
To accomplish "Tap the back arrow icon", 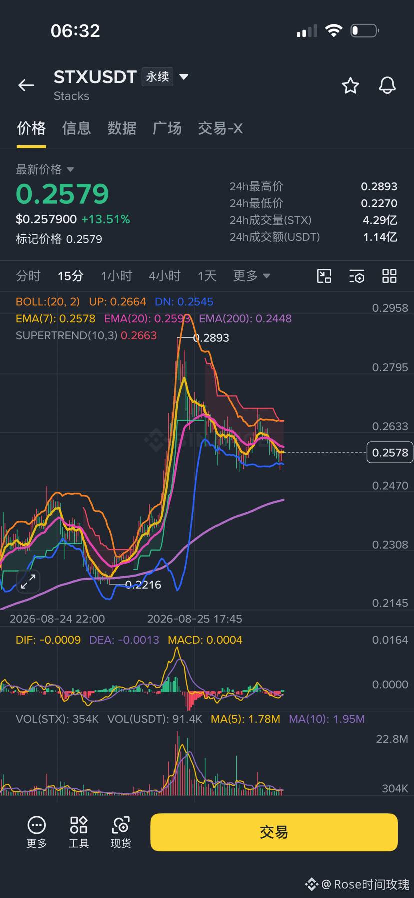I will [x=26, y=85].
